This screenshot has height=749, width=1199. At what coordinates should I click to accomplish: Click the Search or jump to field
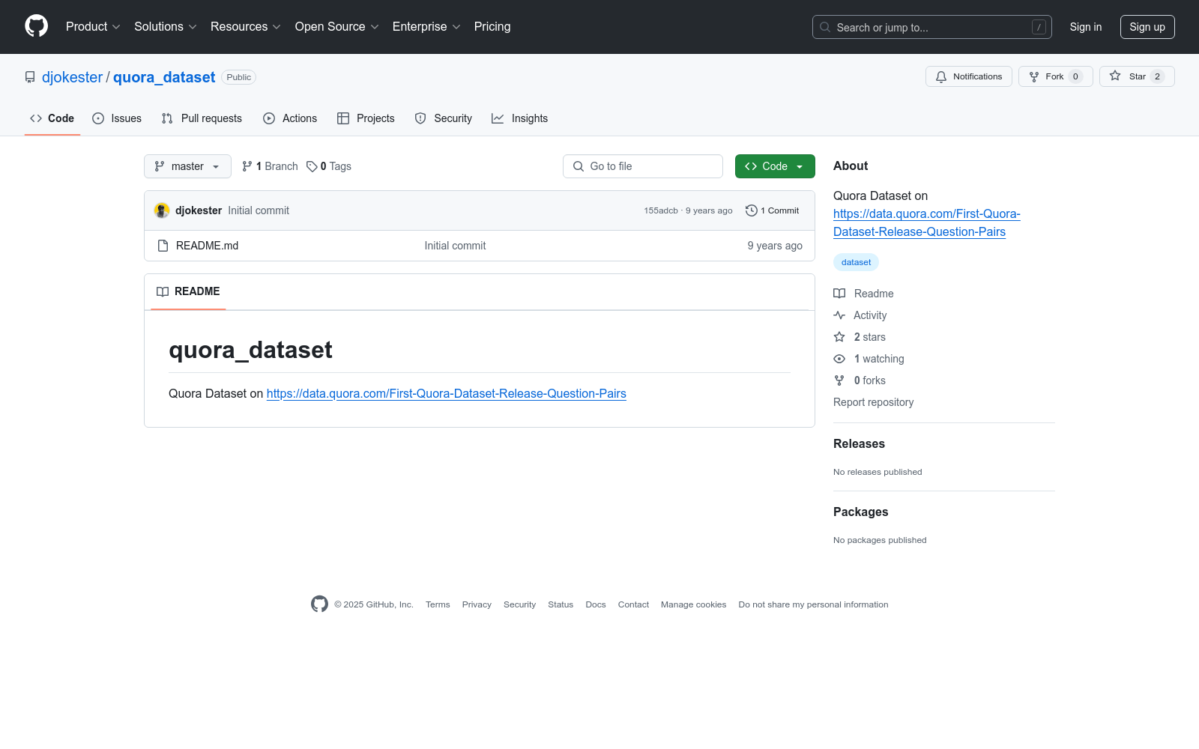pos(932,27)
